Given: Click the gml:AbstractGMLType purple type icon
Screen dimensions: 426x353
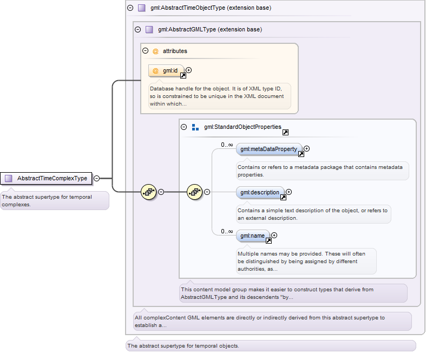Looking at the screenshot, I should point(149,29).
